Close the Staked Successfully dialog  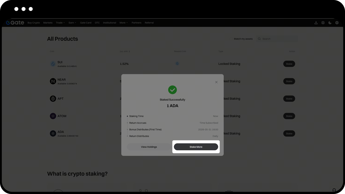[x=216, y=82]
